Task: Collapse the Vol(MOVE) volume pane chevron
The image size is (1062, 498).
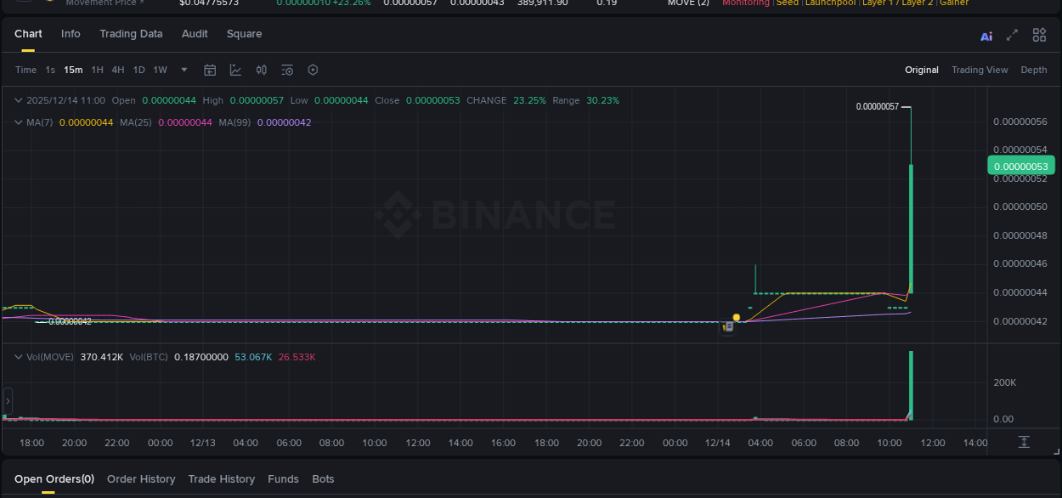Action: coord(18,357)
